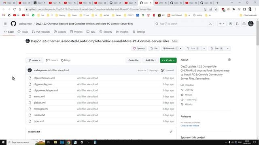Click the scalespeeder owner breadcrumb link
259x145 pixels.
click(x=25, y=24)
